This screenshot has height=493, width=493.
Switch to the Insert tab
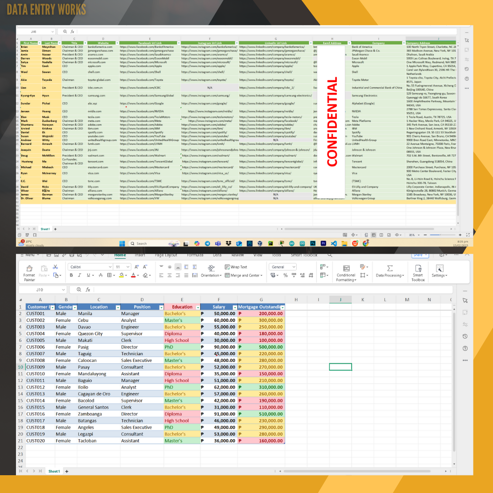(x=140, y=255)
